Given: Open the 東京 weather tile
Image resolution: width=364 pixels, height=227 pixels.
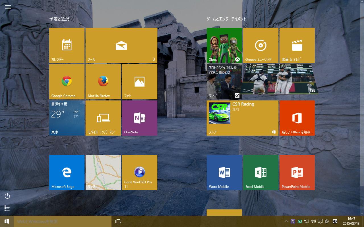Looking at the screenshot, I should (x=67, y=118).
